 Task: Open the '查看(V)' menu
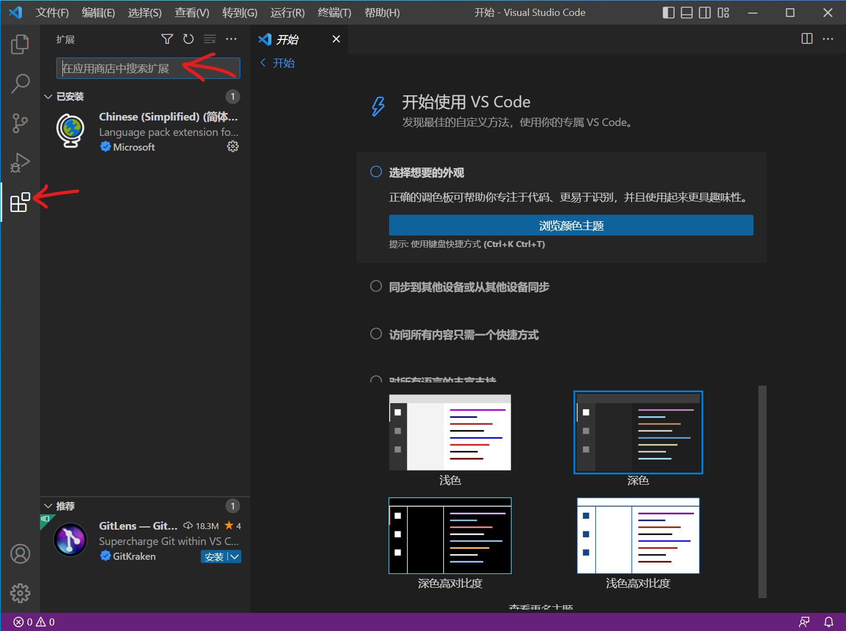pos(192,13)
